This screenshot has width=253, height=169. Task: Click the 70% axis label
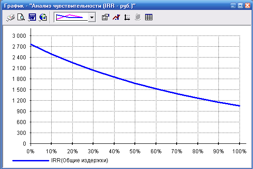tap(177, 151)
